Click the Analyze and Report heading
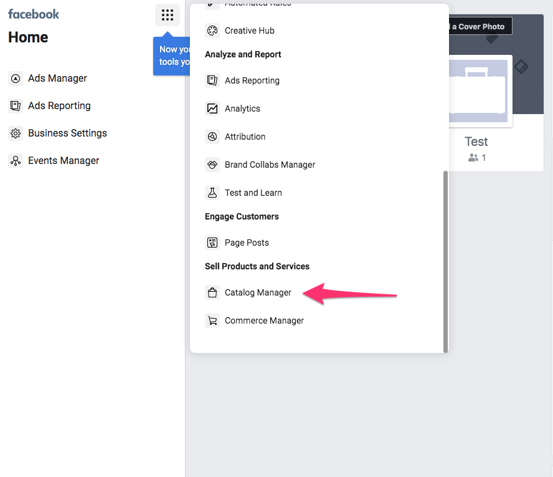The image size is (553, 477). click(x=243, y=54)
